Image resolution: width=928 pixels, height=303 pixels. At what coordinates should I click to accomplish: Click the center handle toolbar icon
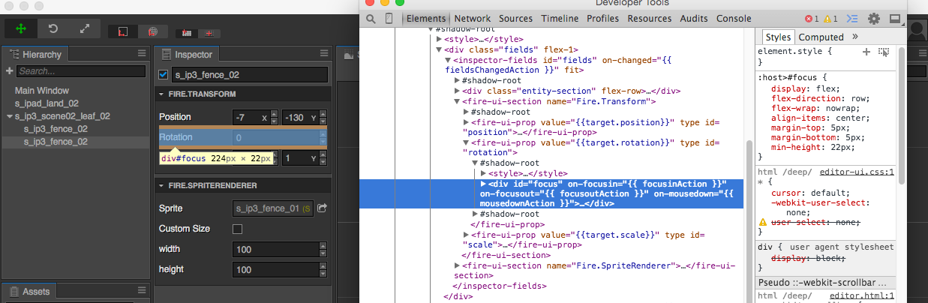pos(209,33)
